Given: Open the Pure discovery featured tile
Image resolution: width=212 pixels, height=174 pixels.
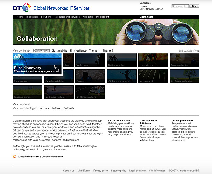Looking at the screenshot, I should (37, 64).
